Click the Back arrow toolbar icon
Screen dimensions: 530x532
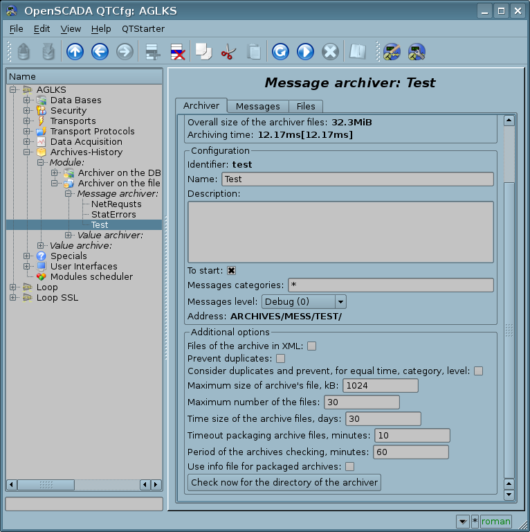pyautogui.click(x=100, y=51)
